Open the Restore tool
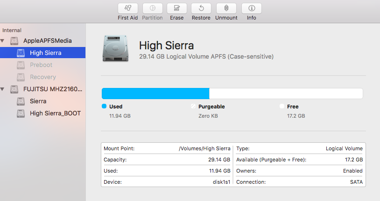The image size is (380, 201). (201, 8)
